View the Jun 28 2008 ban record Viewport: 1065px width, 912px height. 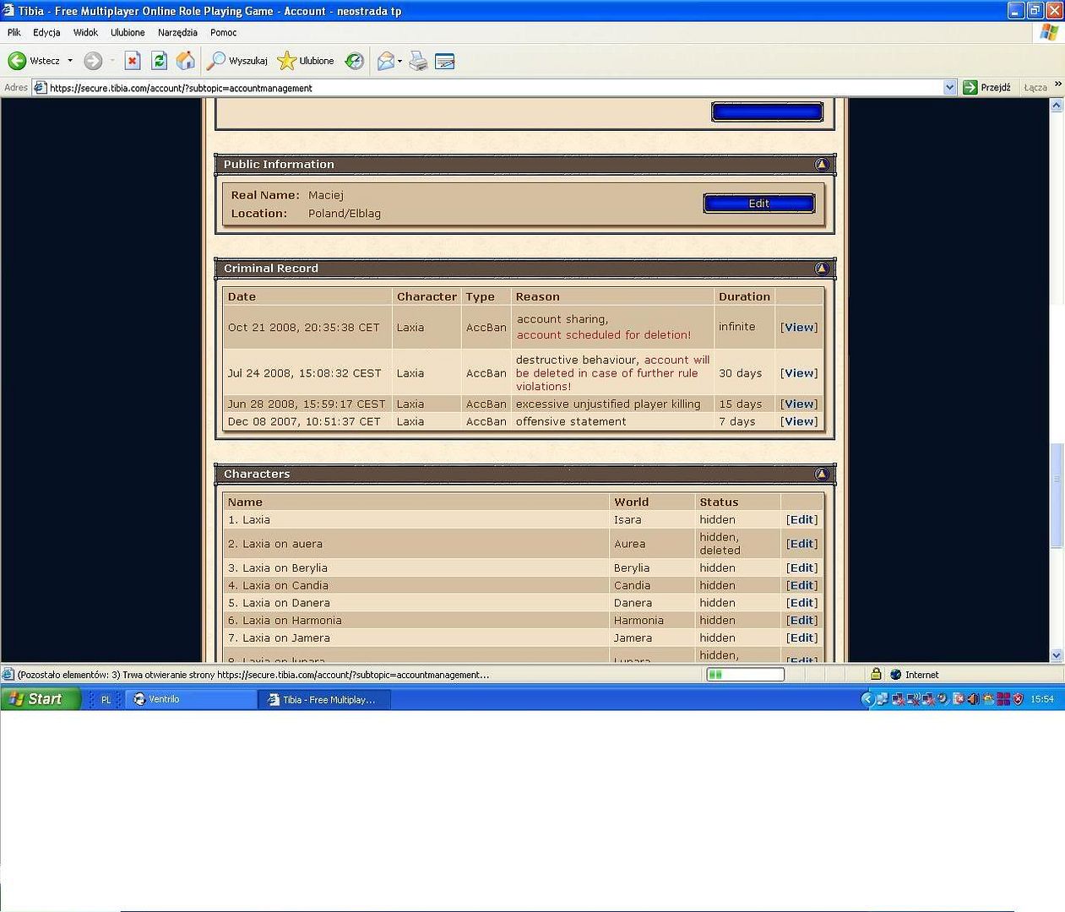(799, 404)
